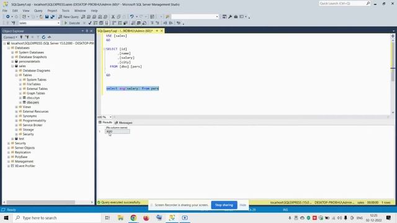Collapse the Tables folder node
The height and width of the screenshot is (223, 397).
point(17,75)
